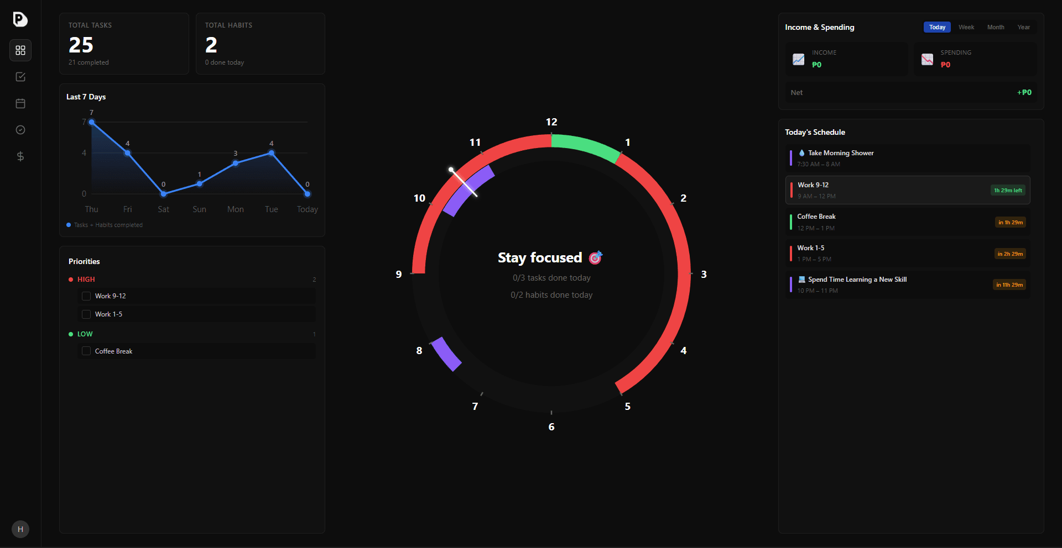
Task: Open the Dashboard grid view in sidebar
Action: point(20,50)
